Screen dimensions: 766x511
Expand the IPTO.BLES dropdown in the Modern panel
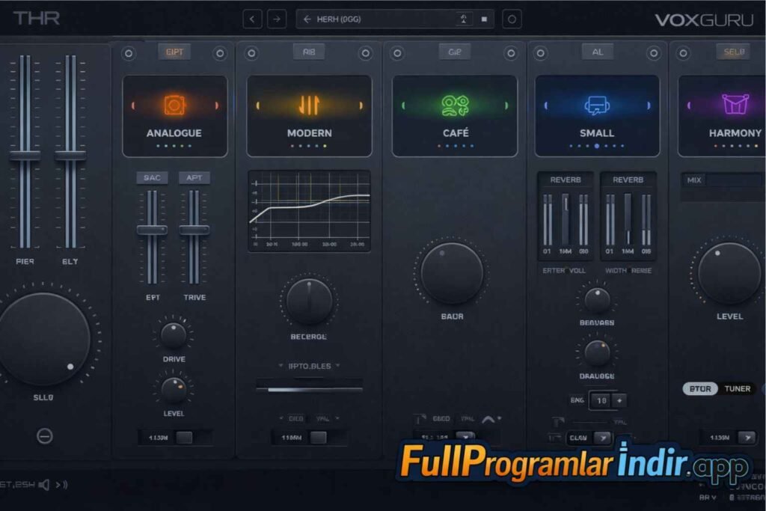[309, 366]
